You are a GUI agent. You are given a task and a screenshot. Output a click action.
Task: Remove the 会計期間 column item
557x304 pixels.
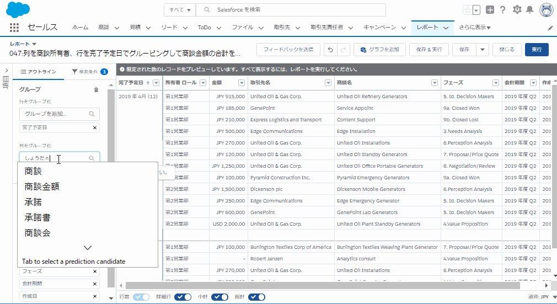point(95,284)
